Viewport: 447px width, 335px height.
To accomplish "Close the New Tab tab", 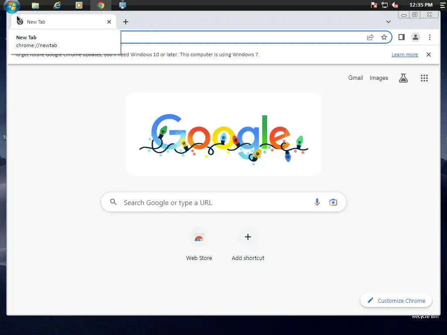I will point(109,22).
